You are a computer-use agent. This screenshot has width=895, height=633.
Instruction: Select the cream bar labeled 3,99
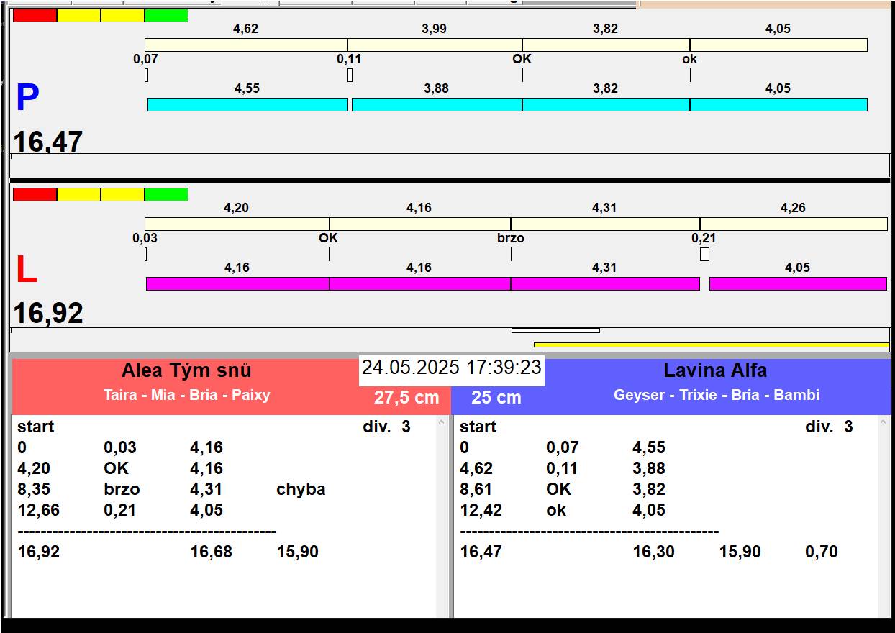(x=435, y=45)
